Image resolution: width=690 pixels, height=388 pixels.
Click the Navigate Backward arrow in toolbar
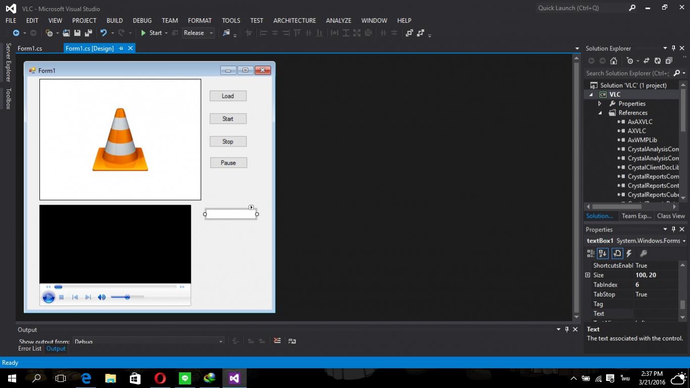click(16, 33)
